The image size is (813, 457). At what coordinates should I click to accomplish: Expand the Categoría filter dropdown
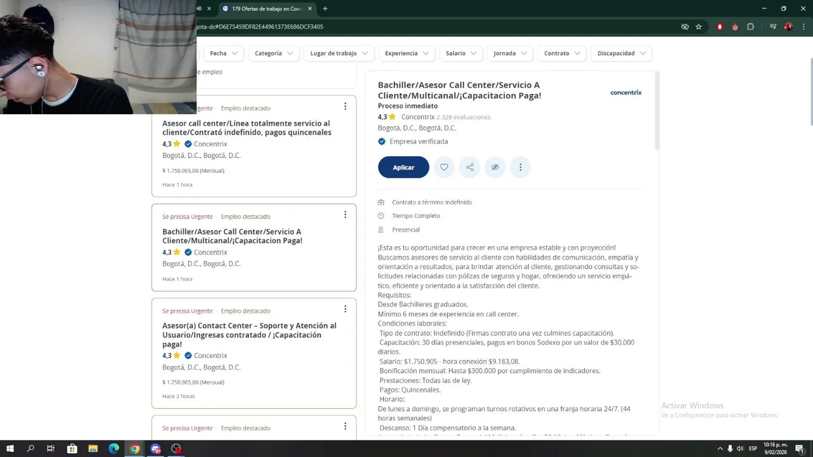(x=274, y=53)
